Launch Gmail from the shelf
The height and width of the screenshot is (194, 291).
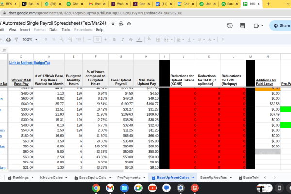pyautogui.click(x=110, y=188)
